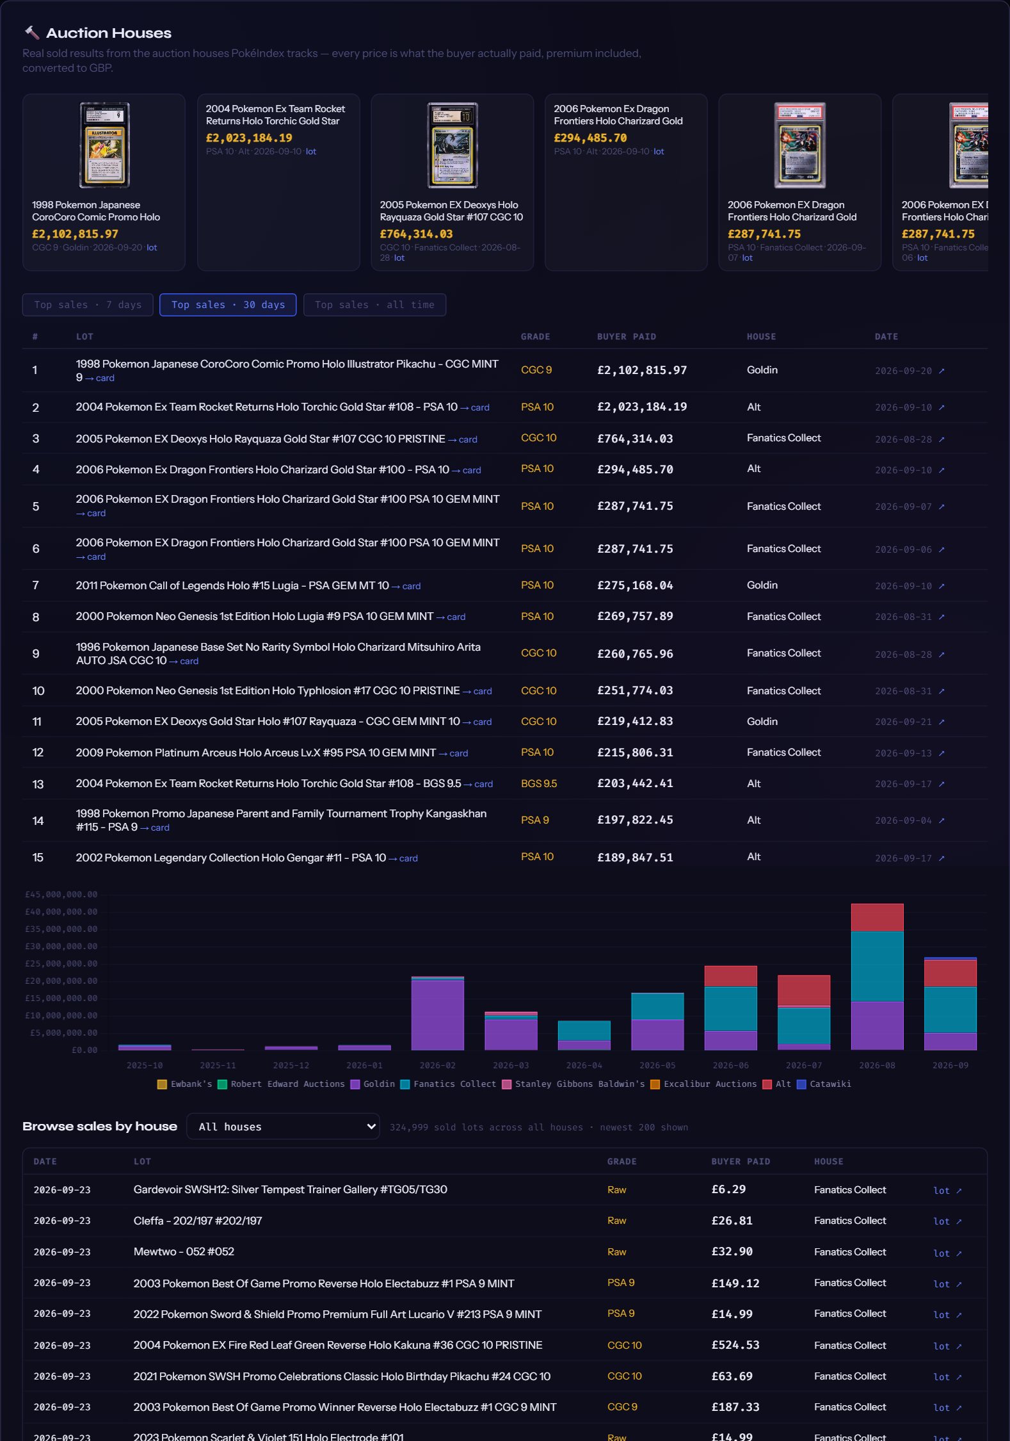
Task: Click Robert Edward Auctions legend swatch
Action: point(222,1084)
